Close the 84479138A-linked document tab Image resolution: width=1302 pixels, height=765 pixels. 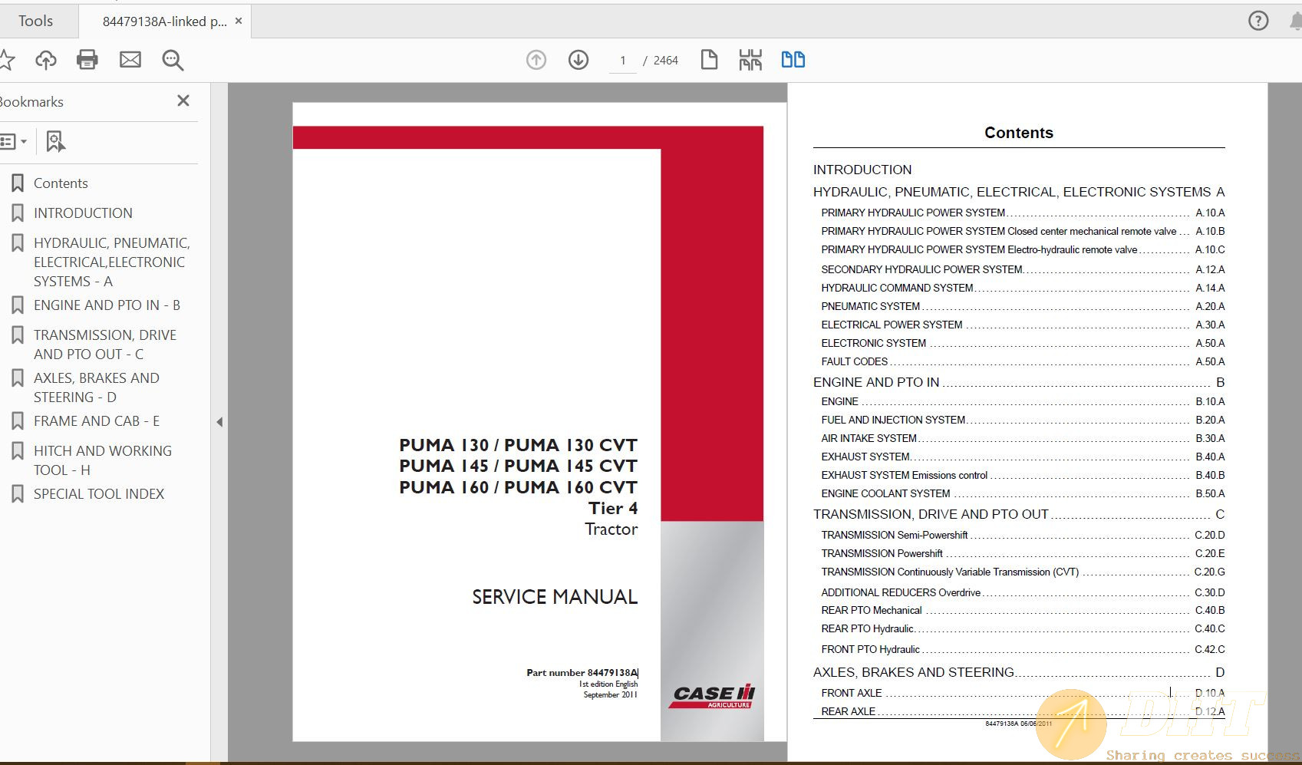[x=239, y=21]
